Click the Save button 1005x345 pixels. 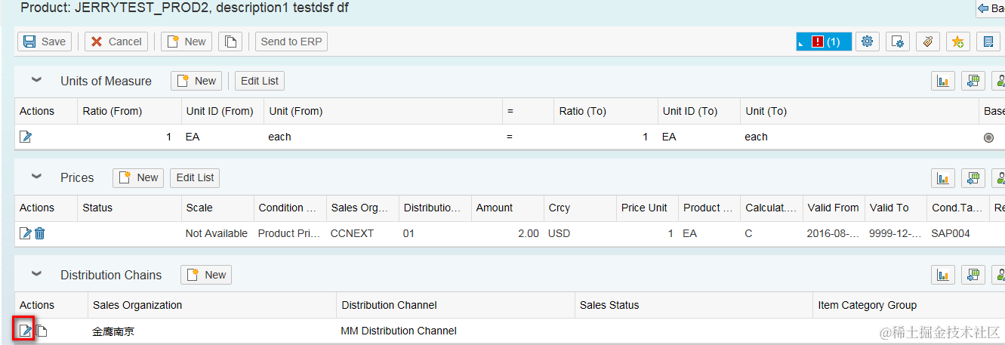(x=45, y=42)
